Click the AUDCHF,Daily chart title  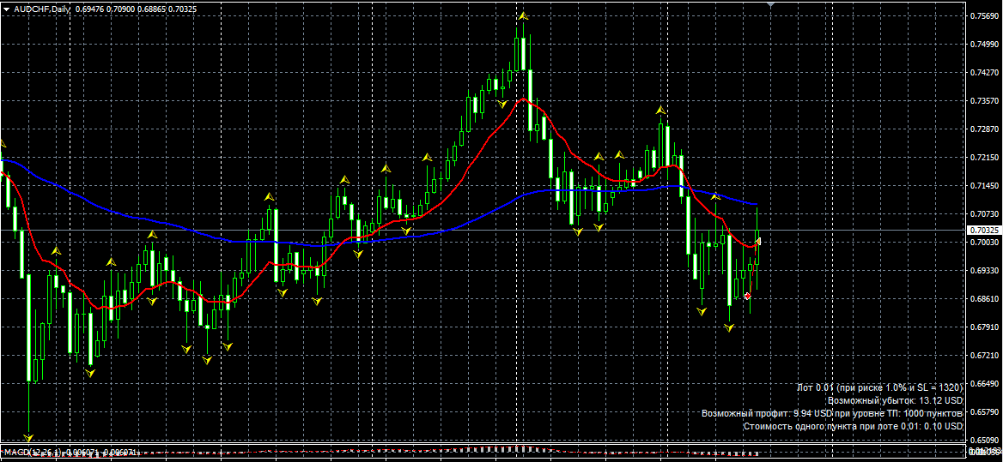tap(41, 9)
